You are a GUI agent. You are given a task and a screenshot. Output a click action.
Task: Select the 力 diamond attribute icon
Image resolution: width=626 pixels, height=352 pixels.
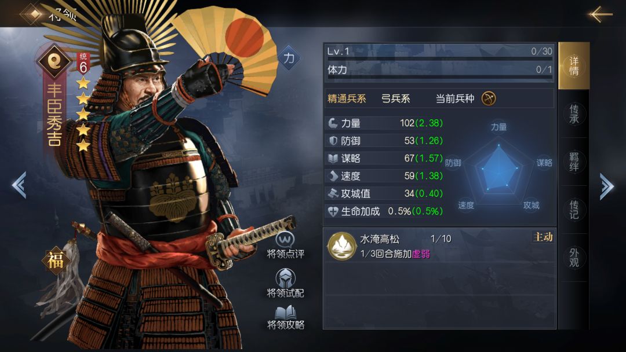pos(289,58)
